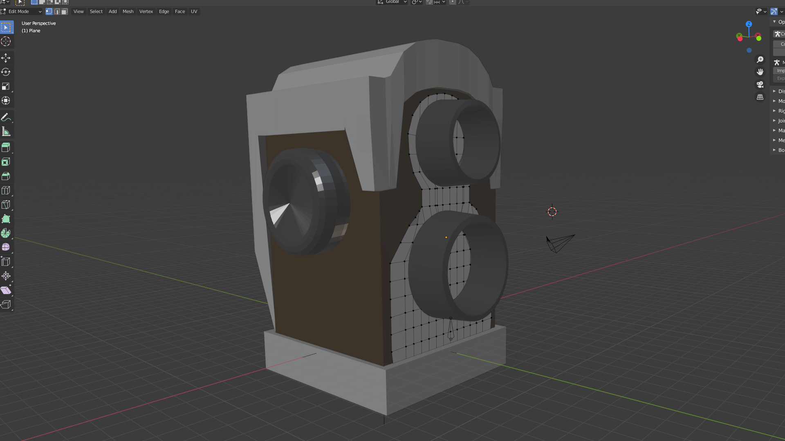Pick the Scale tool
The width and height of the screenshot is (785, 441).
[6, 86]
